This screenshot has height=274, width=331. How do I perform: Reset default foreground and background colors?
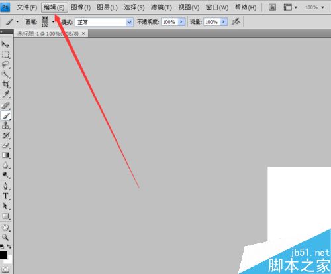tap(2, 246)
